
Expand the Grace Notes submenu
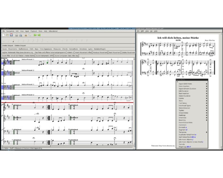tap(192, 113)
